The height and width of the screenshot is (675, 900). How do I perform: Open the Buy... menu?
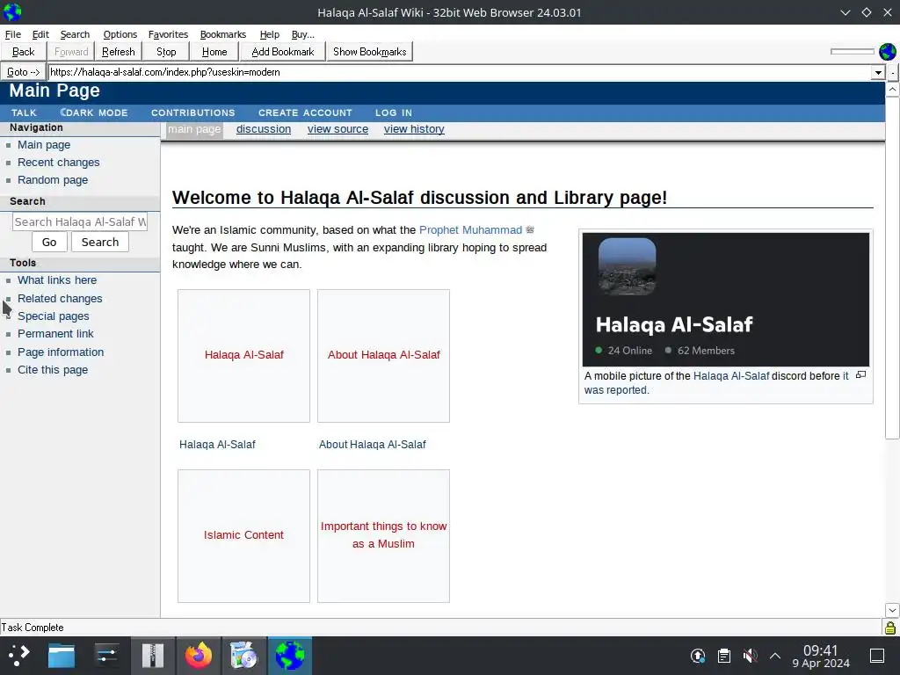point(302,34)
